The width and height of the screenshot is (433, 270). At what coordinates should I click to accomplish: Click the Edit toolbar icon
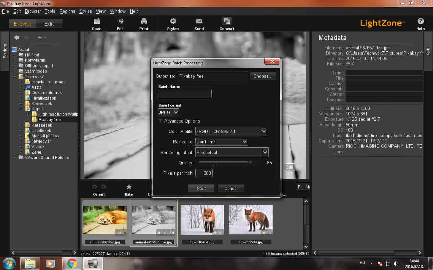(120, 21)
